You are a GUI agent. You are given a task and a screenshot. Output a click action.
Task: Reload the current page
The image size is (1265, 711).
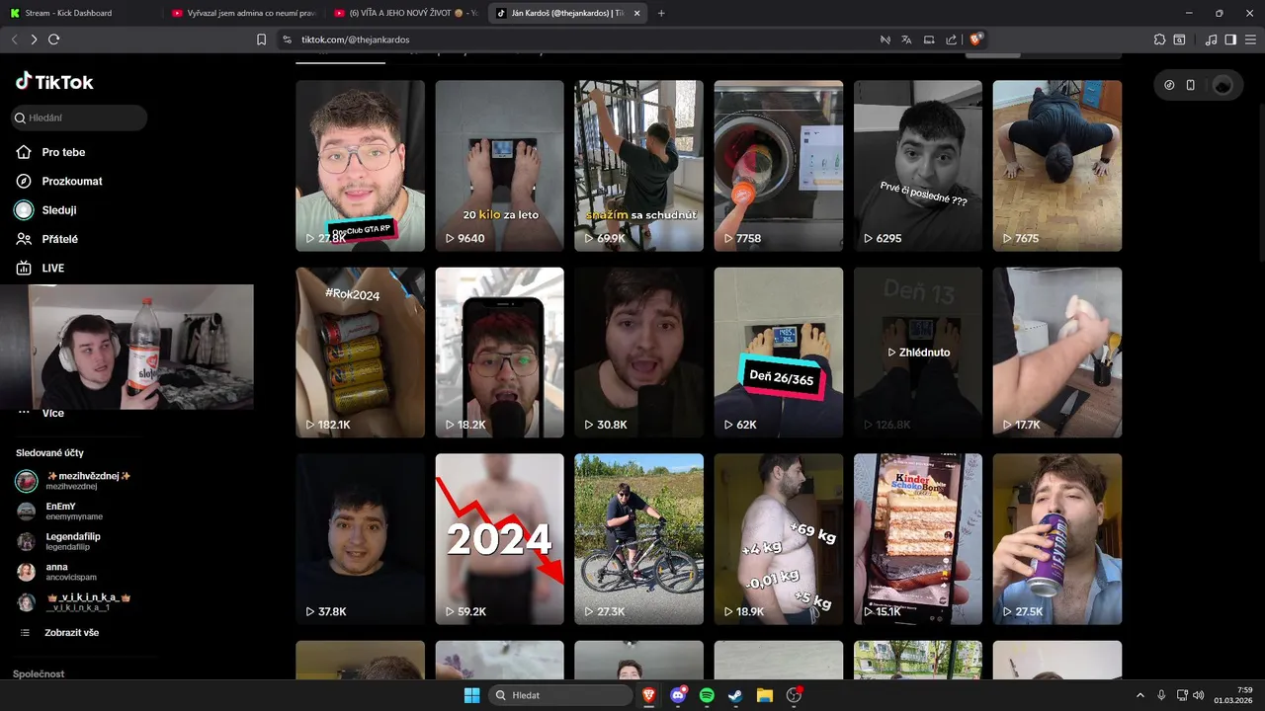[x=54, y=39]
